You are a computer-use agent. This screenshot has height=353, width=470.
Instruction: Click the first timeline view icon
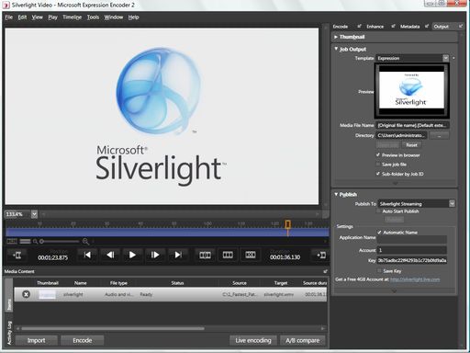(x=12, y=242)
